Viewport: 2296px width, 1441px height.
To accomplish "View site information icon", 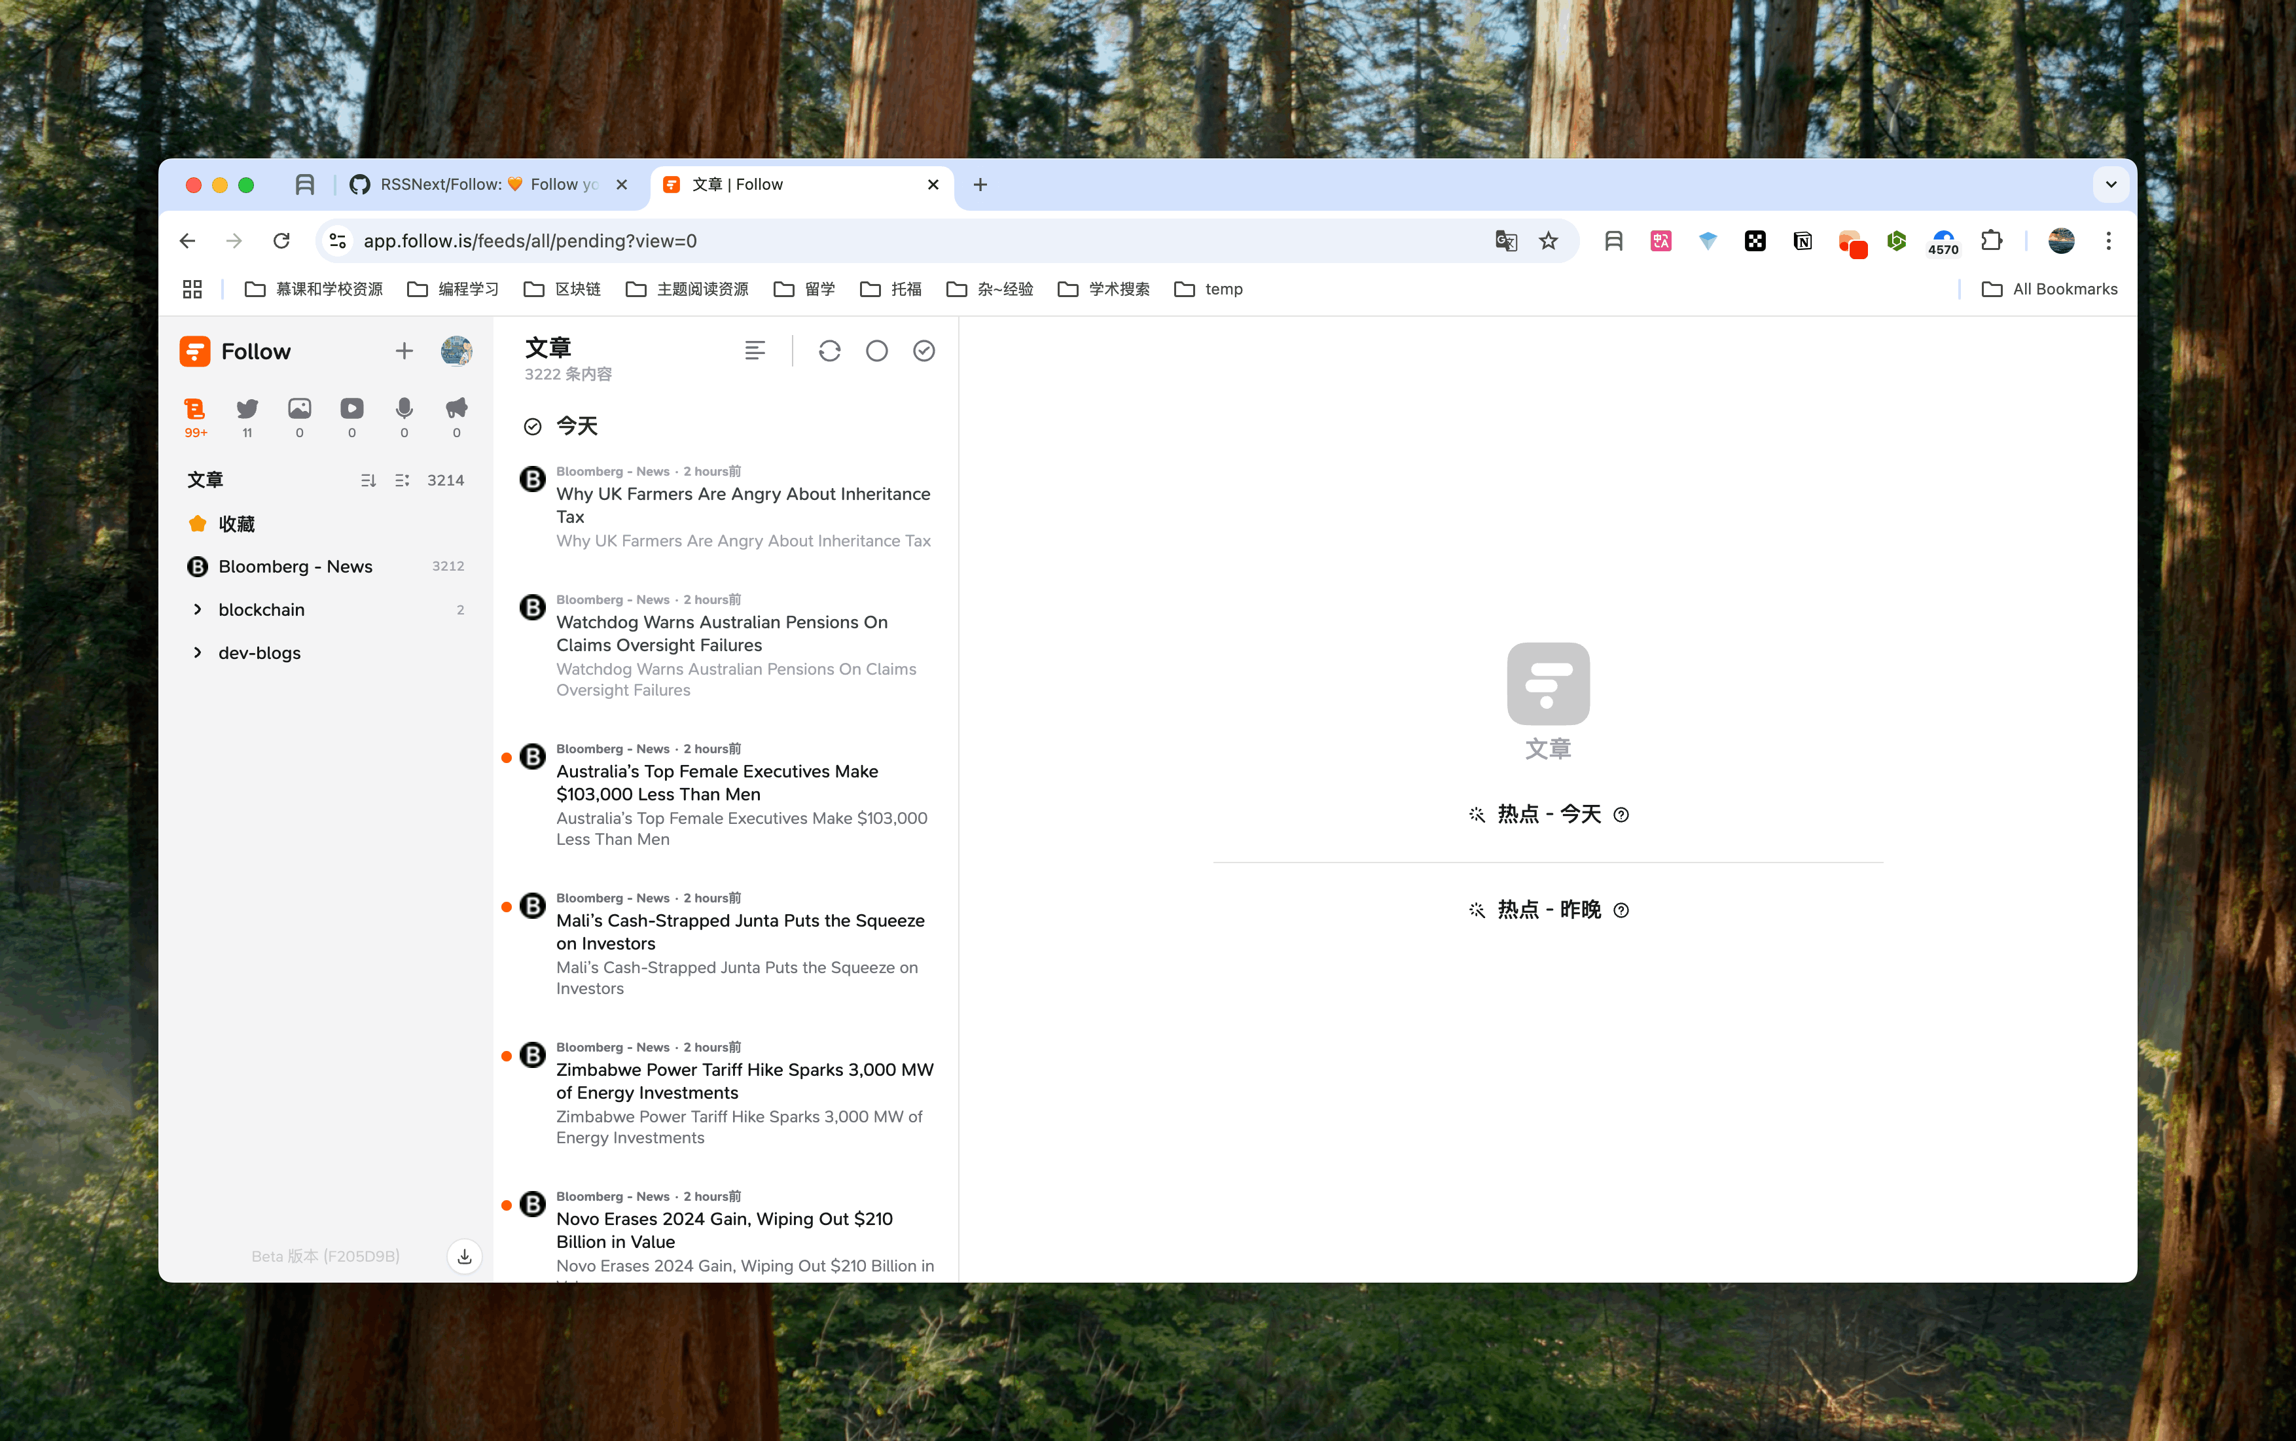I will tap(337, 240).
